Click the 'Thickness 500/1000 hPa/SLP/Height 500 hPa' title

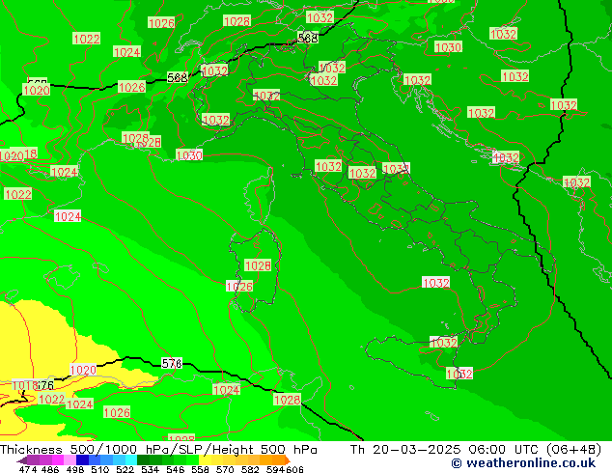click(x=158, y=450)
